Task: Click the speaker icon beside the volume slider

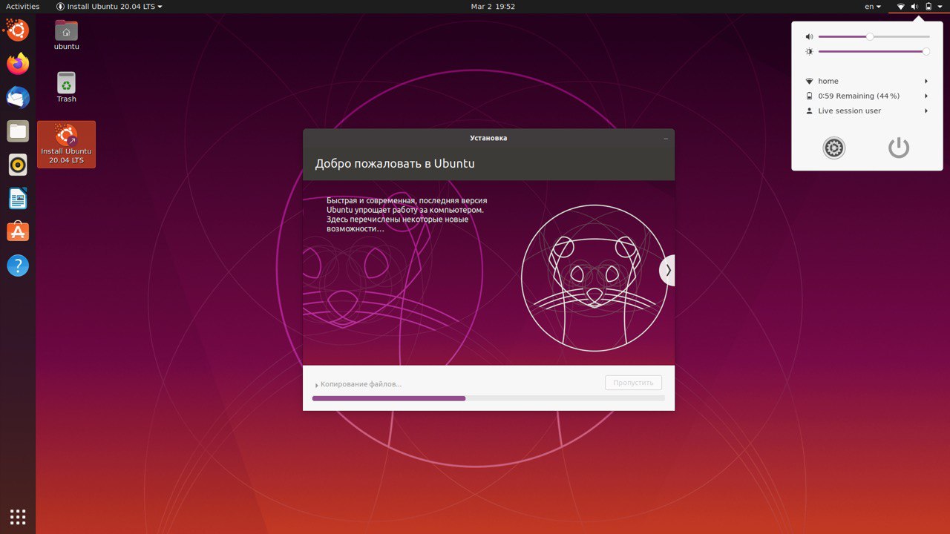Action: coord(809,36)
